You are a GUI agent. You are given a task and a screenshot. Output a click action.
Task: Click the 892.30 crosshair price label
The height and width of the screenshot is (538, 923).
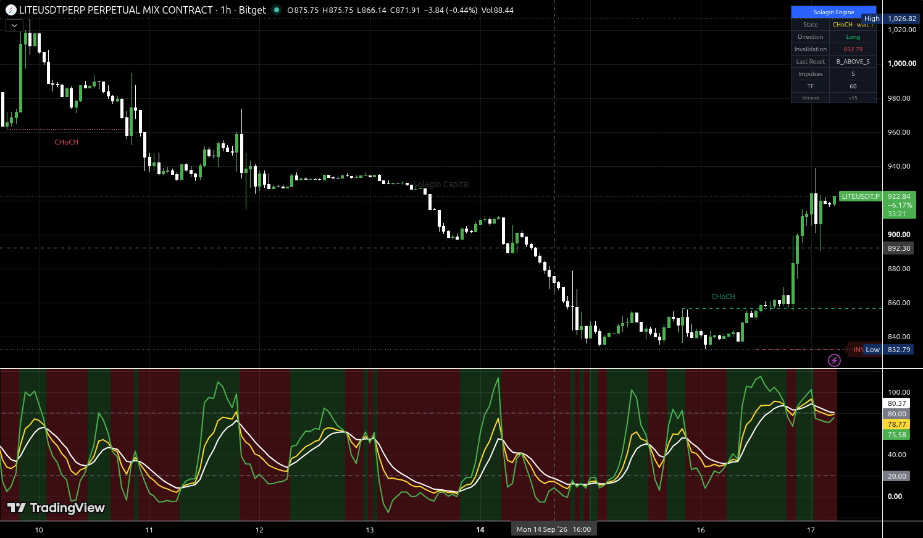(899, 248)
